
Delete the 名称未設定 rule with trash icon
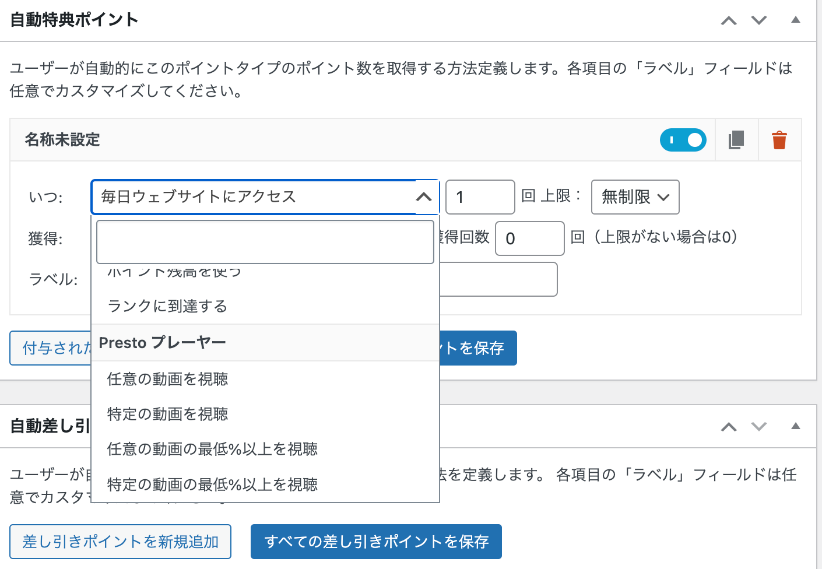tap(779, 140)
